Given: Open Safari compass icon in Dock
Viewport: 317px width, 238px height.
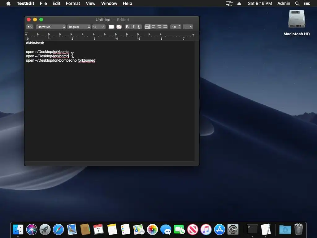Looking at the screenshot, I should [x=58, y=230].
